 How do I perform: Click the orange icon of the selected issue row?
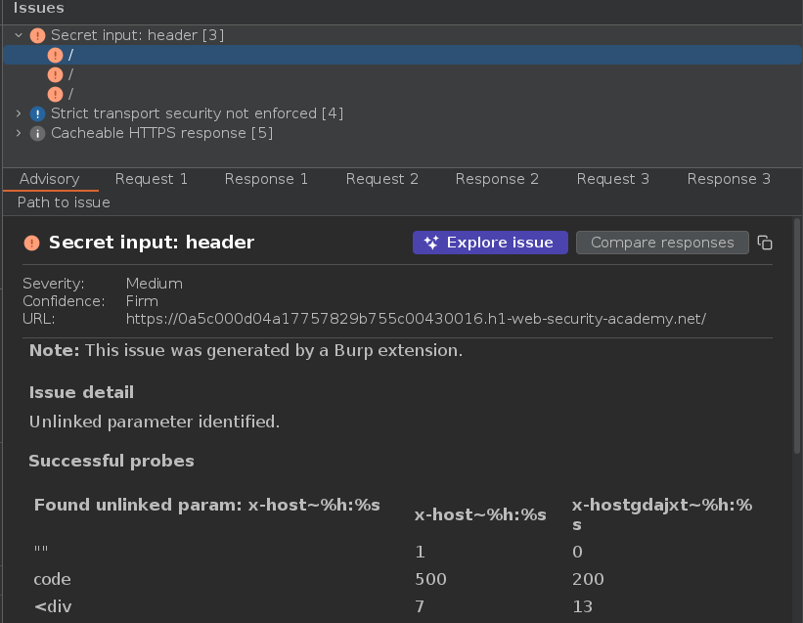pos(56,55)
